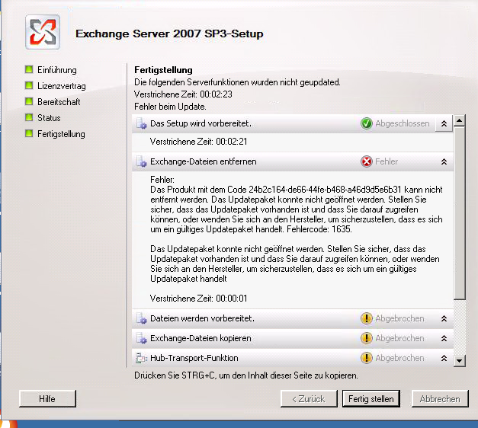Click the 'Verstrichene Zeit: 00:02:21' text
Viewport: 478px width, 428px height.
point(198,142)
